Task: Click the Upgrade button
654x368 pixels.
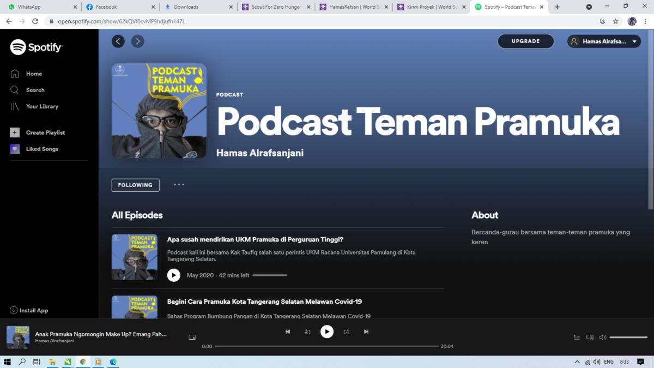Action: click(525, 41)
